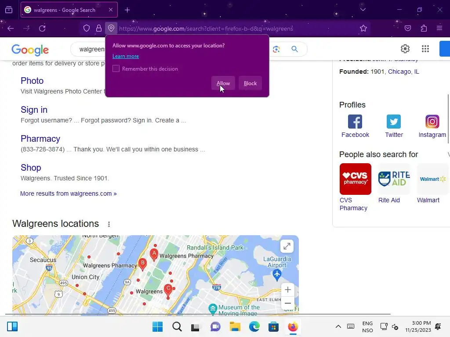
Task: Expand the Walgreens locations map to full view
Action: (x=287, y=246)
